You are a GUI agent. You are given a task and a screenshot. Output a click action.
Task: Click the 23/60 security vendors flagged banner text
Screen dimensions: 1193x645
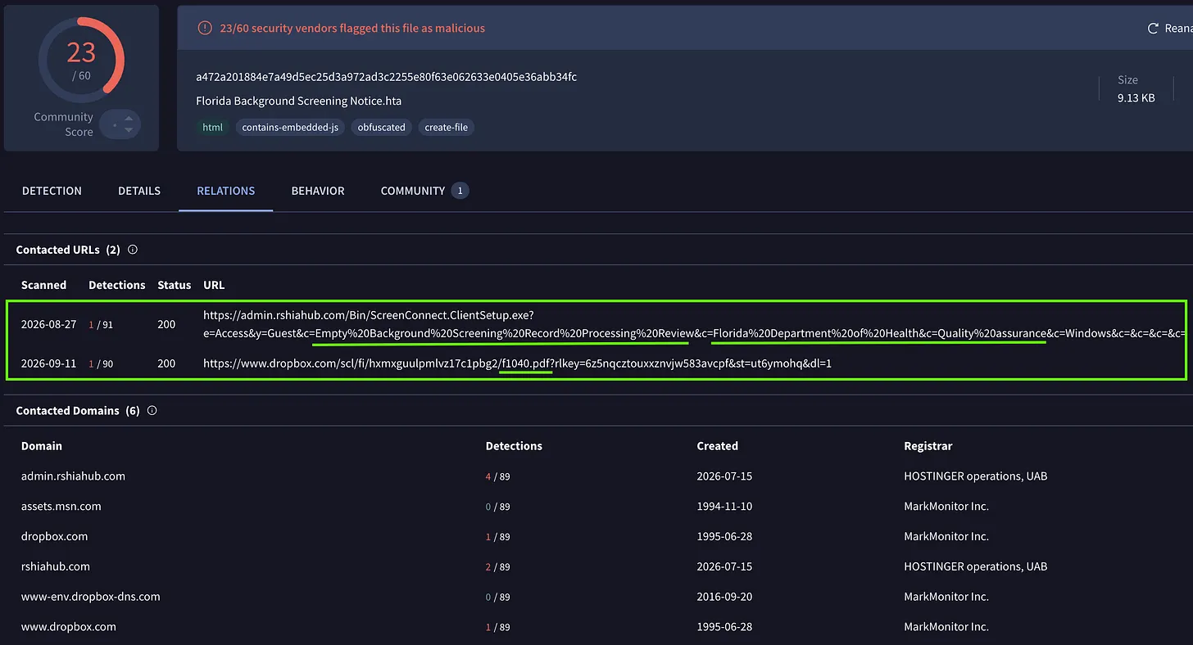(x=352, y=28)
